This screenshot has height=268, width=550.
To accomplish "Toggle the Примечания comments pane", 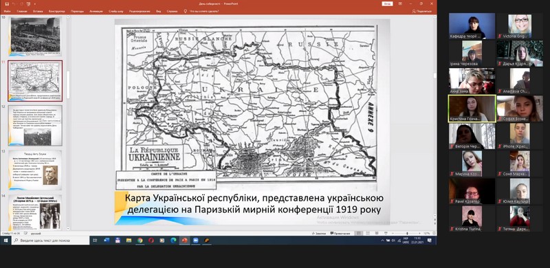I will pyautogui.click(x=340, y=233).
